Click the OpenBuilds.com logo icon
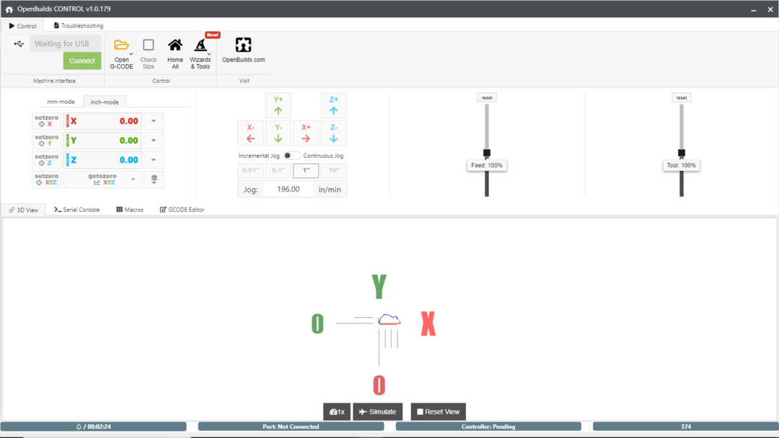This screenshot has width=779, height=438. tap(243, 45)
